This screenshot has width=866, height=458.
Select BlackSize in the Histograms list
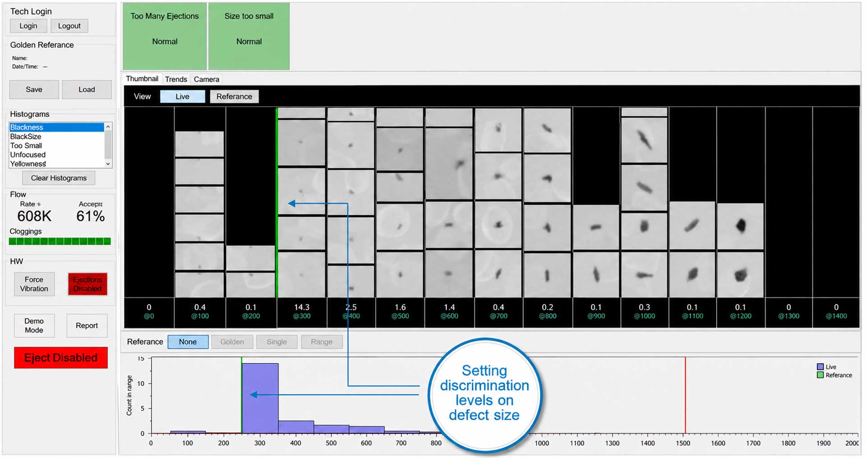pyautogui.click(x=56, y=136)
